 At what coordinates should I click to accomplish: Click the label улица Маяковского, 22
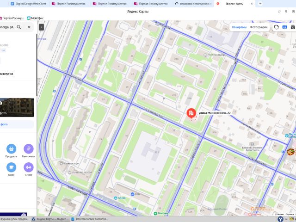[x=215, y=113]
